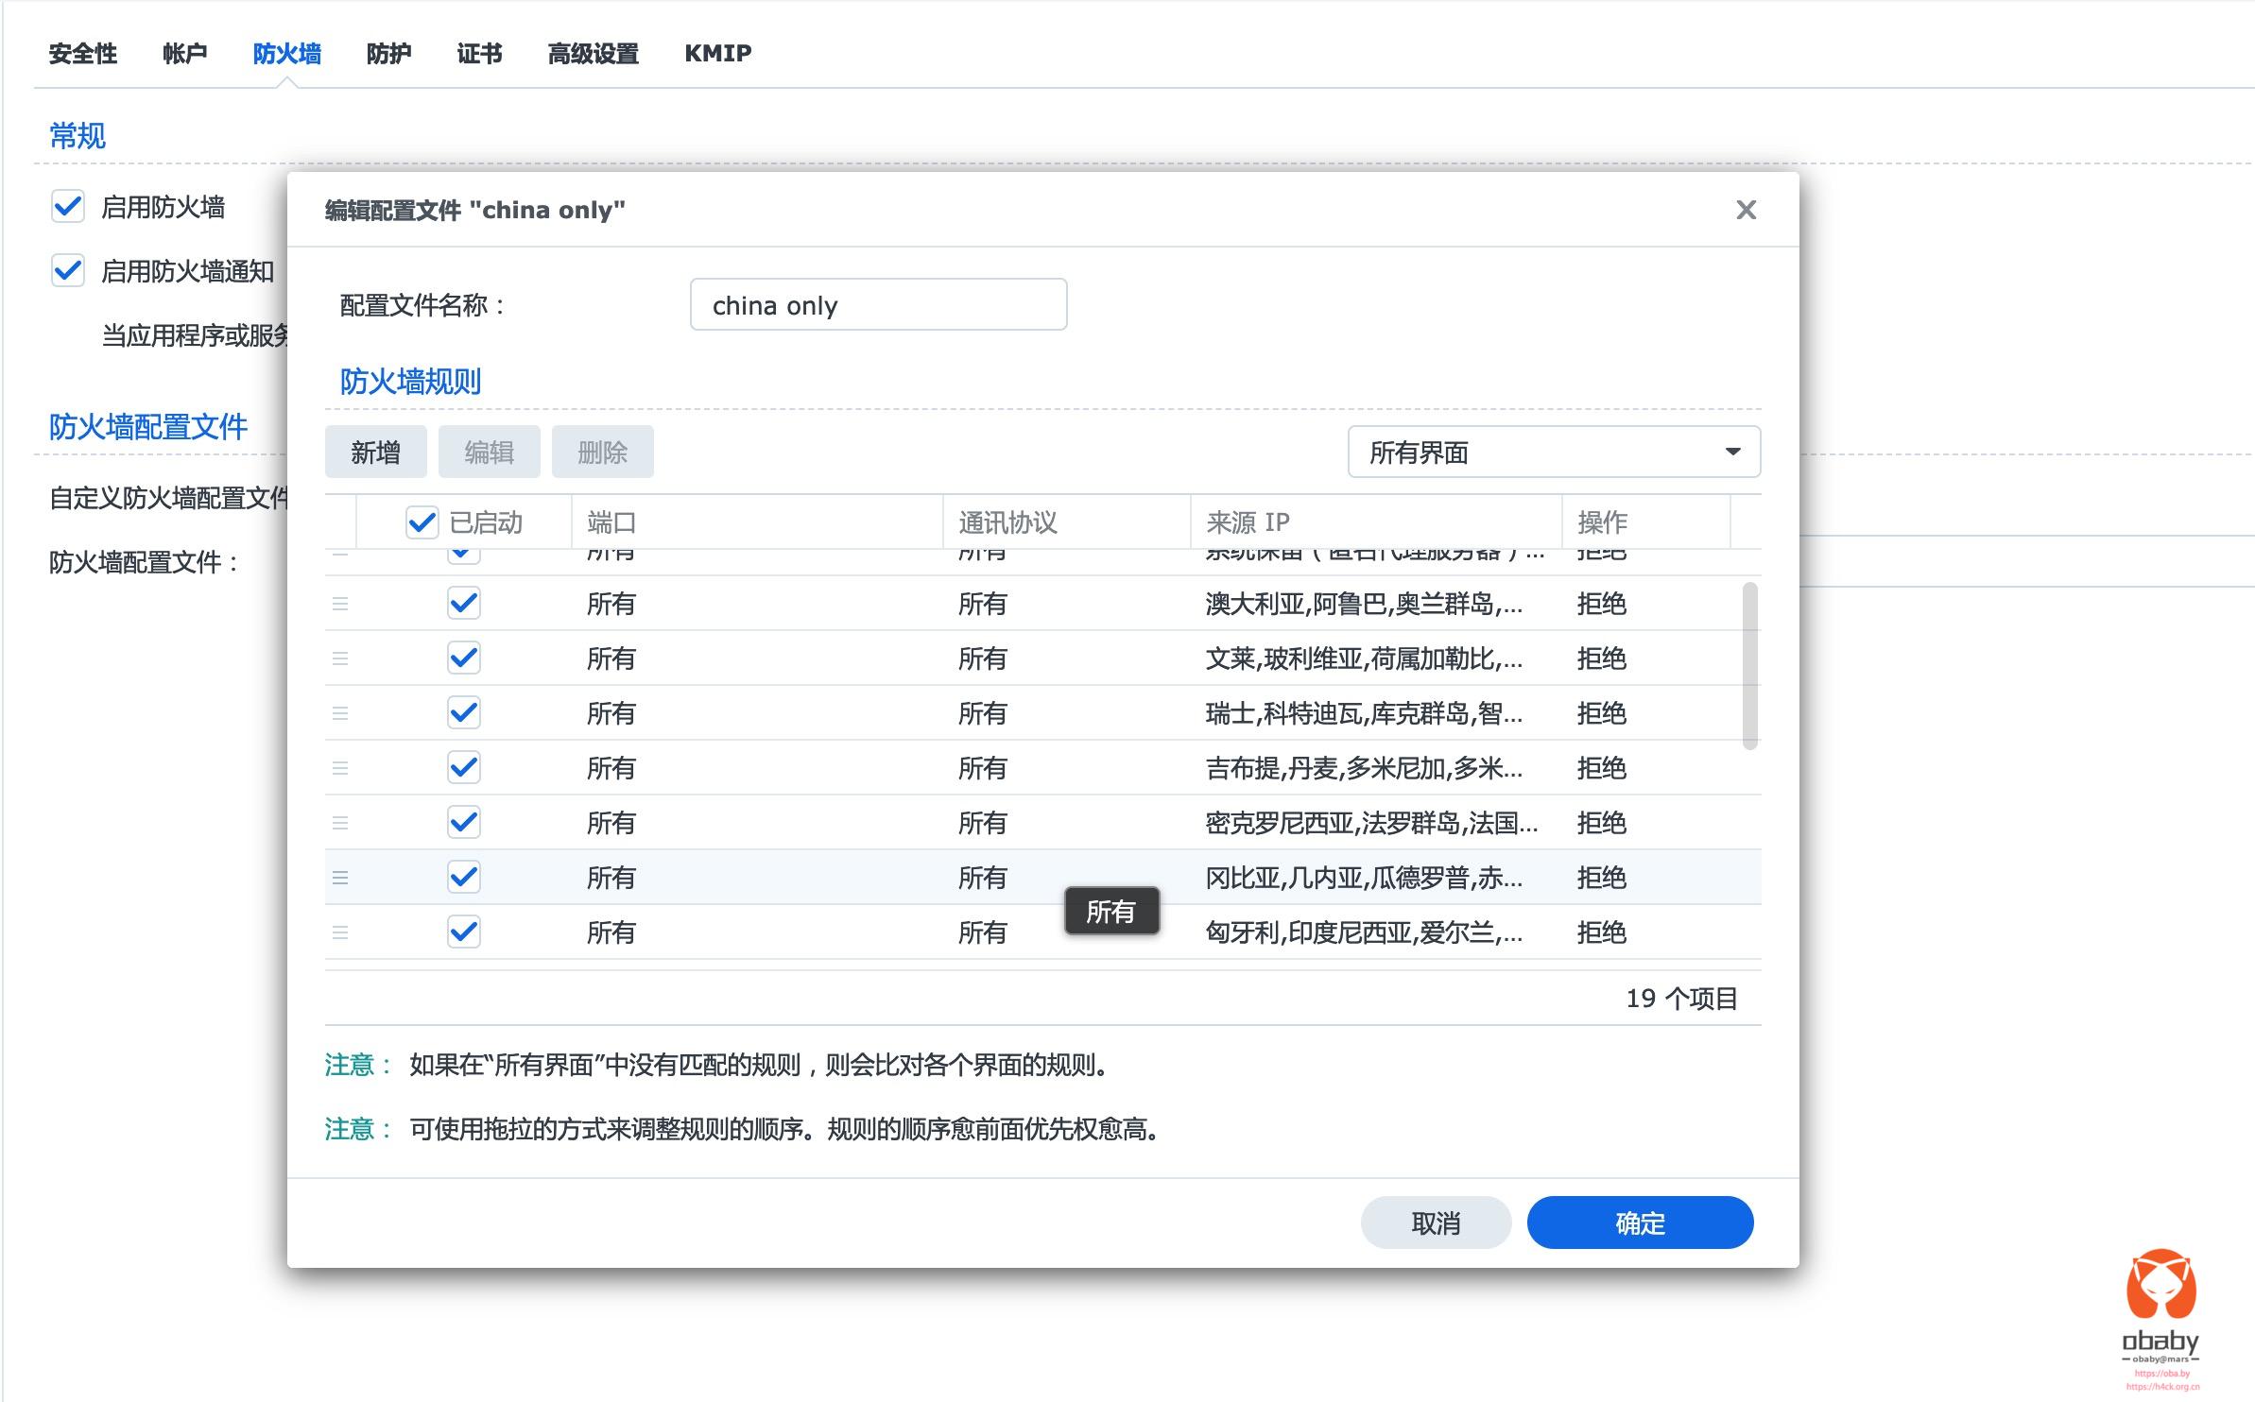The width and height of the screenshot is (2255, 1402).
Task: Click drag handle of the 文莱 rule row
Action: click(x=340, y=658)
